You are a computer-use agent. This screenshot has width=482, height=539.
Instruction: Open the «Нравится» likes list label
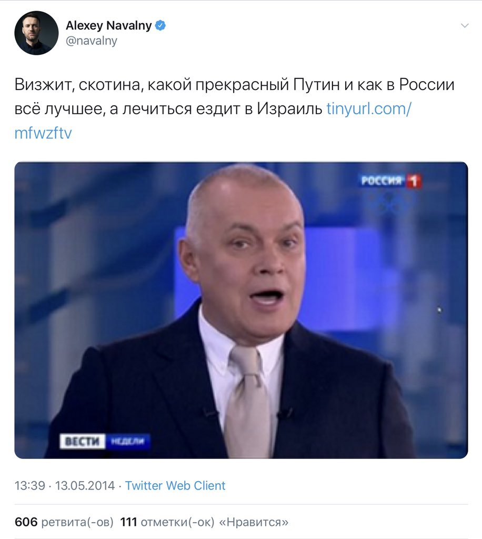tap(254, 522)
